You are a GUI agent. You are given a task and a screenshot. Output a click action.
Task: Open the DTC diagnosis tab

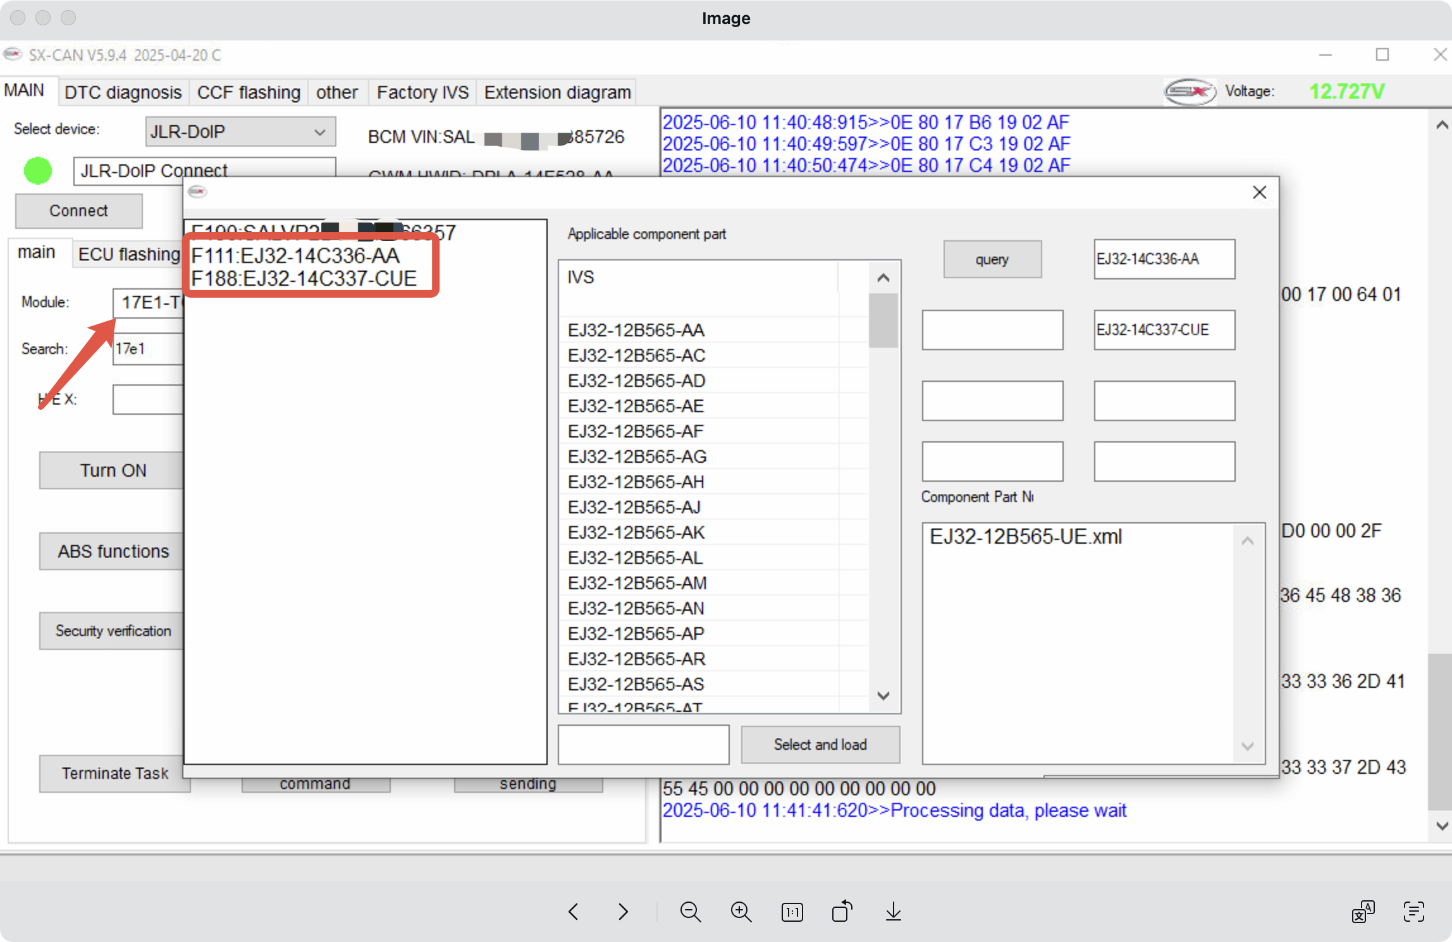point(123,92)
